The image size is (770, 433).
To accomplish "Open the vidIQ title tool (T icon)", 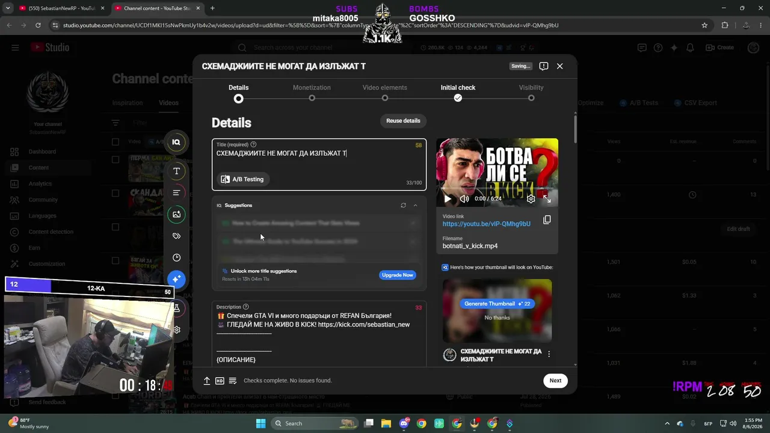I will click(x=176, y=171).
